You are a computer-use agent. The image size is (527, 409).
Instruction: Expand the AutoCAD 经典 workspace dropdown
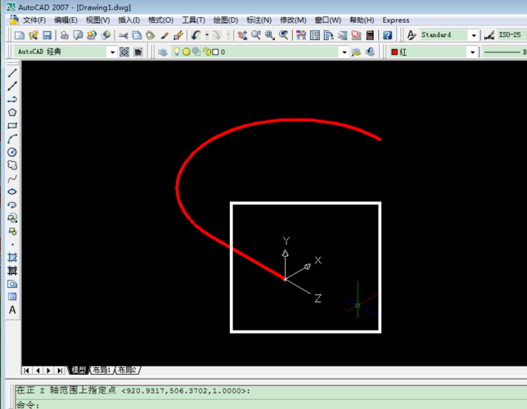112,52
